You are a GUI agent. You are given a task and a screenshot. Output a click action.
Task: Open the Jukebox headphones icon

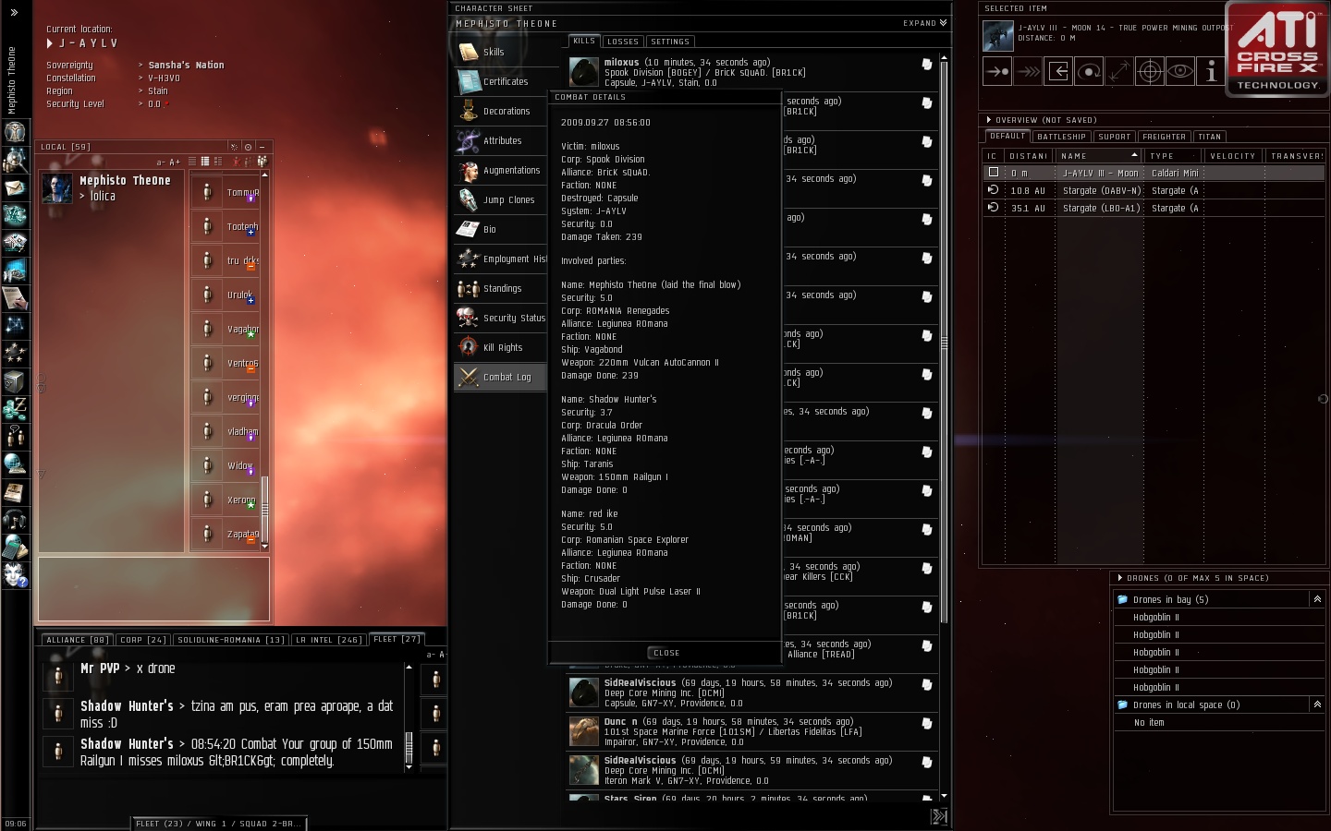[15, 519]
